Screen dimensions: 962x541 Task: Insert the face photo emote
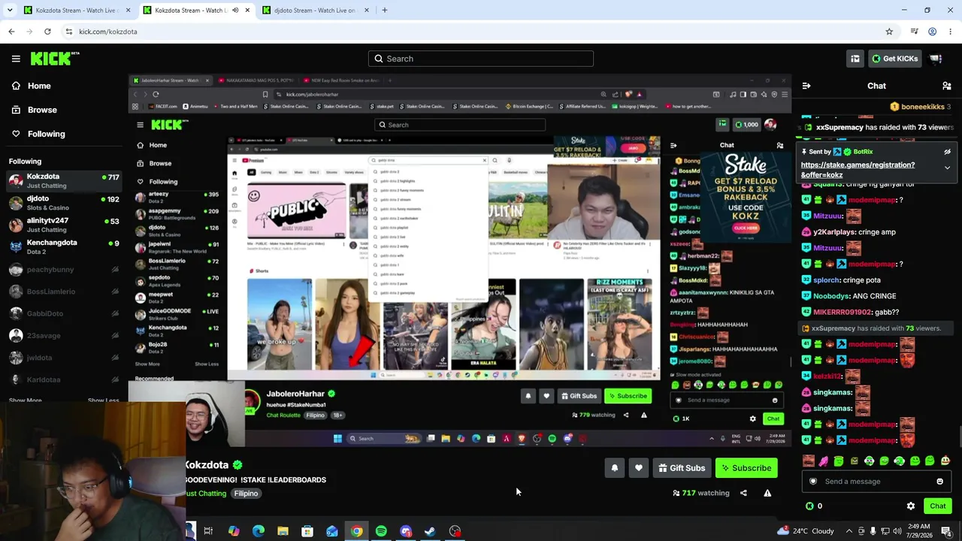pyautogui.click(x=809, y=461)
